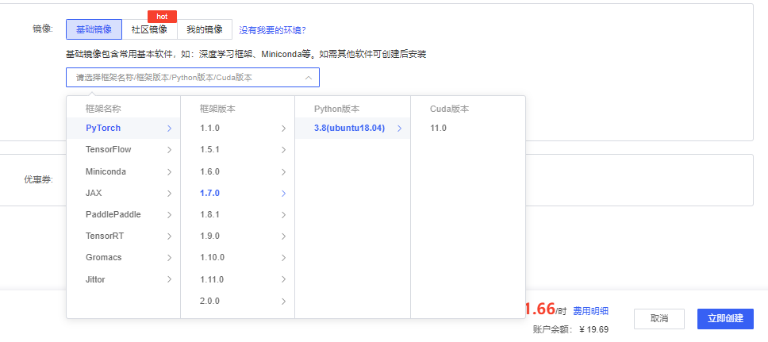This screenshot has height=342, width=768.
Task: Select Gromacs framework option
Action: [x=124, y=257]
